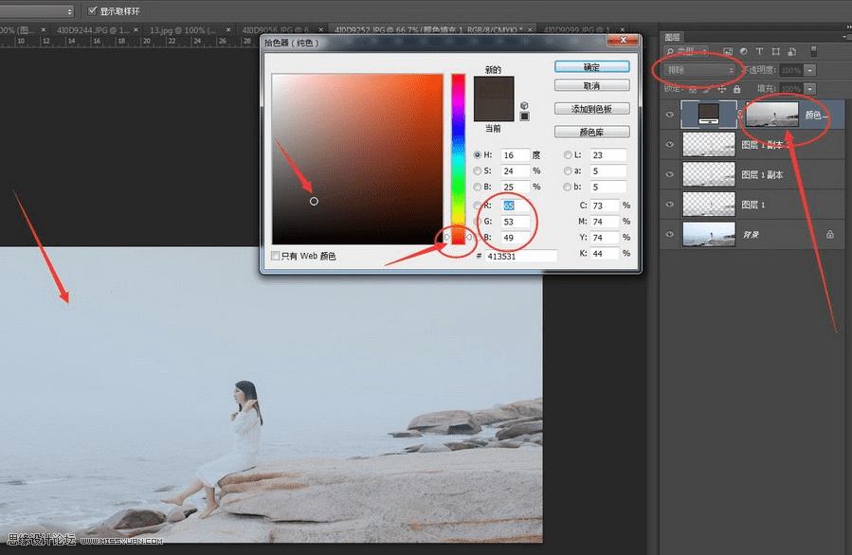This screenshot has height=555, width=852.
Task: Enable lock transparent pixels in Layers panel
Action: coord(693,87)
